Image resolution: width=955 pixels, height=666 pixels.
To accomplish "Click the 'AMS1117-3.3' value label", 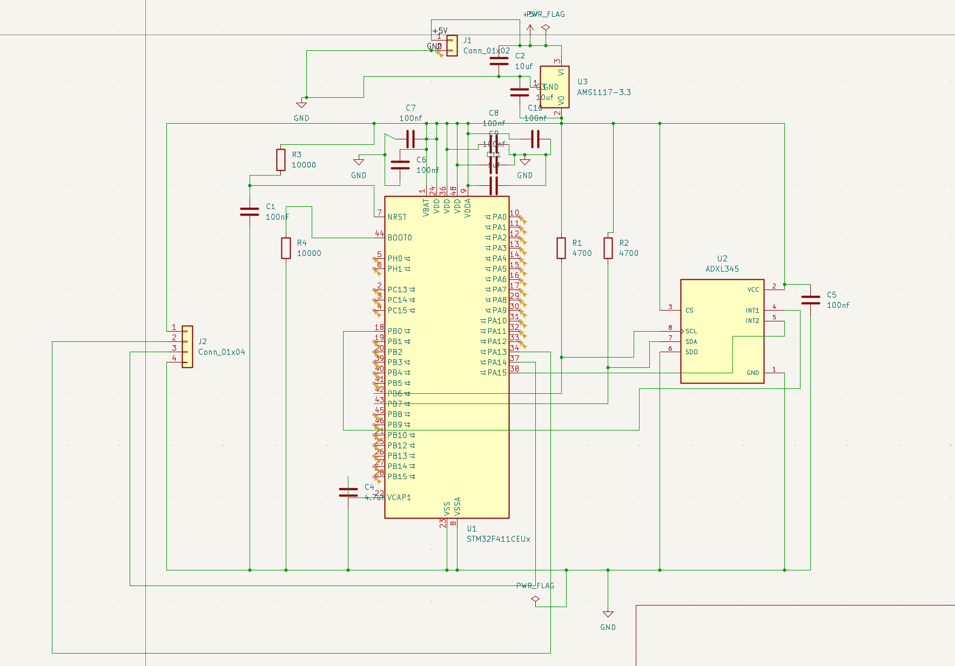I will click(x=604, y=92).
